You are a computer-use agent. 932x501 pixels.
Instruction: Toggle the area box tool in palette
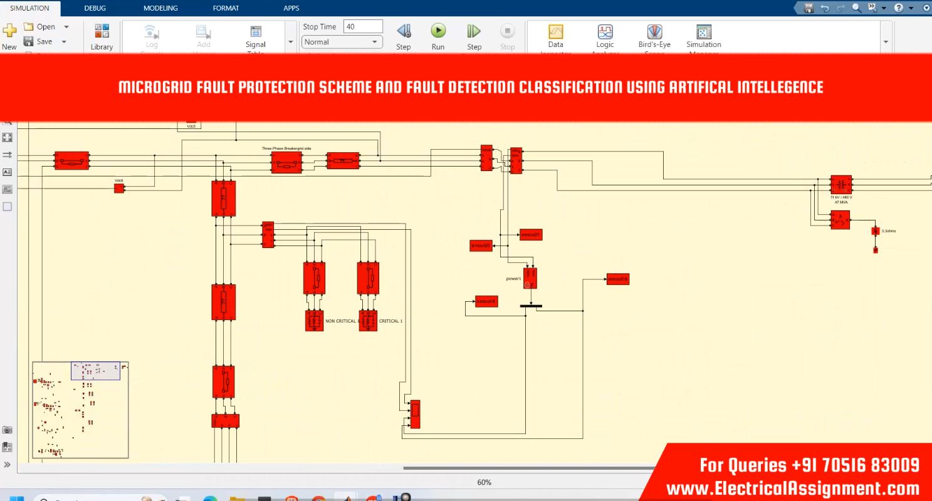[x=8, y=206]
